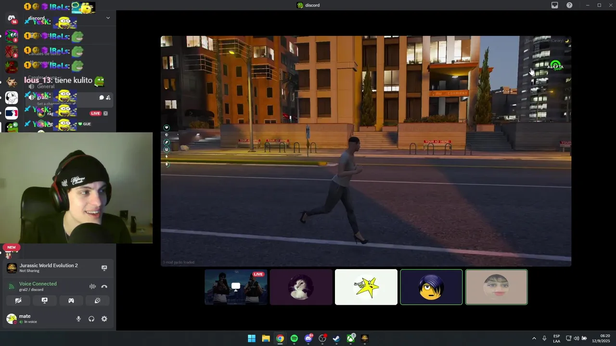The width and height of the screenshot is (616, 346).
Task: Select the cat avatar participant tile
Action: (x=301, y=287)
